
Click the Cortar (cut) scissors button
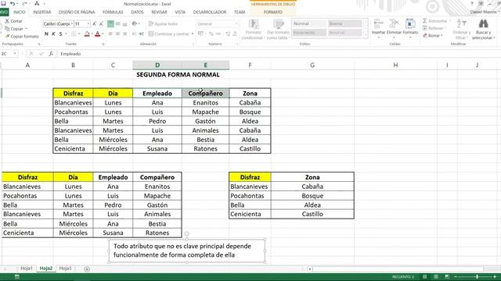[x=14, y=21]
